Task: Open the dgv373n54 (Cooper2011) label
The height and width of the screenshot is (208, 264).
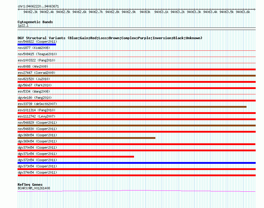Action: tap(37, 166)
